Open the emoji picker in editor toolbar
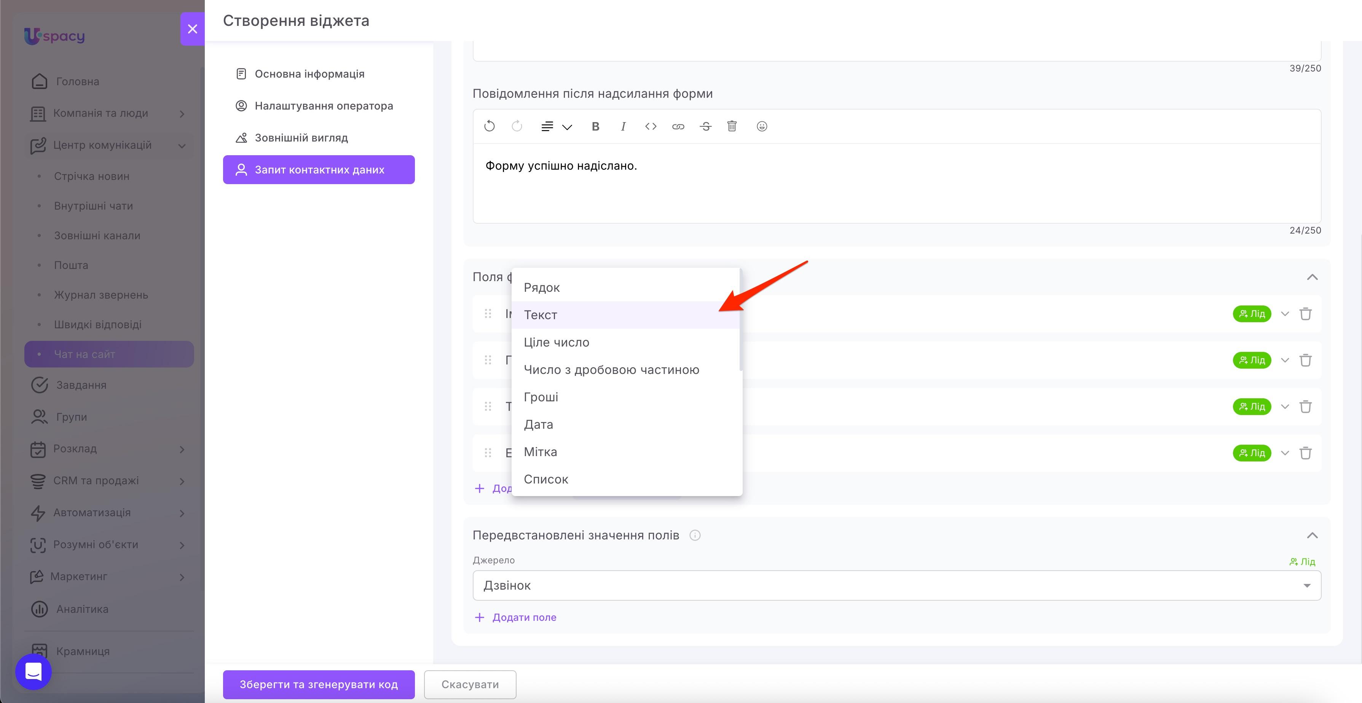This screenshot has height=703, width=1362. click(x=762, y=126)
